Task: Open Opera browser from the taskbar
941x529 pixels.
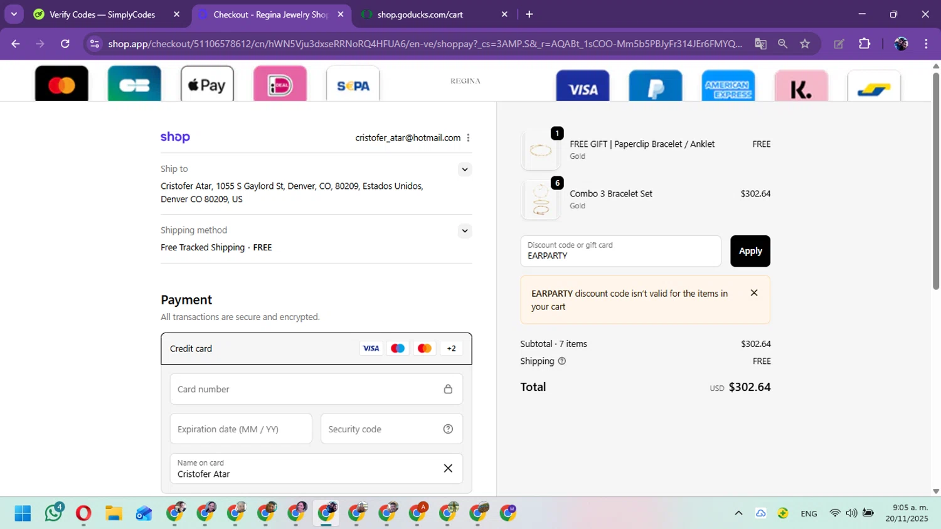Action: point(83,513)
